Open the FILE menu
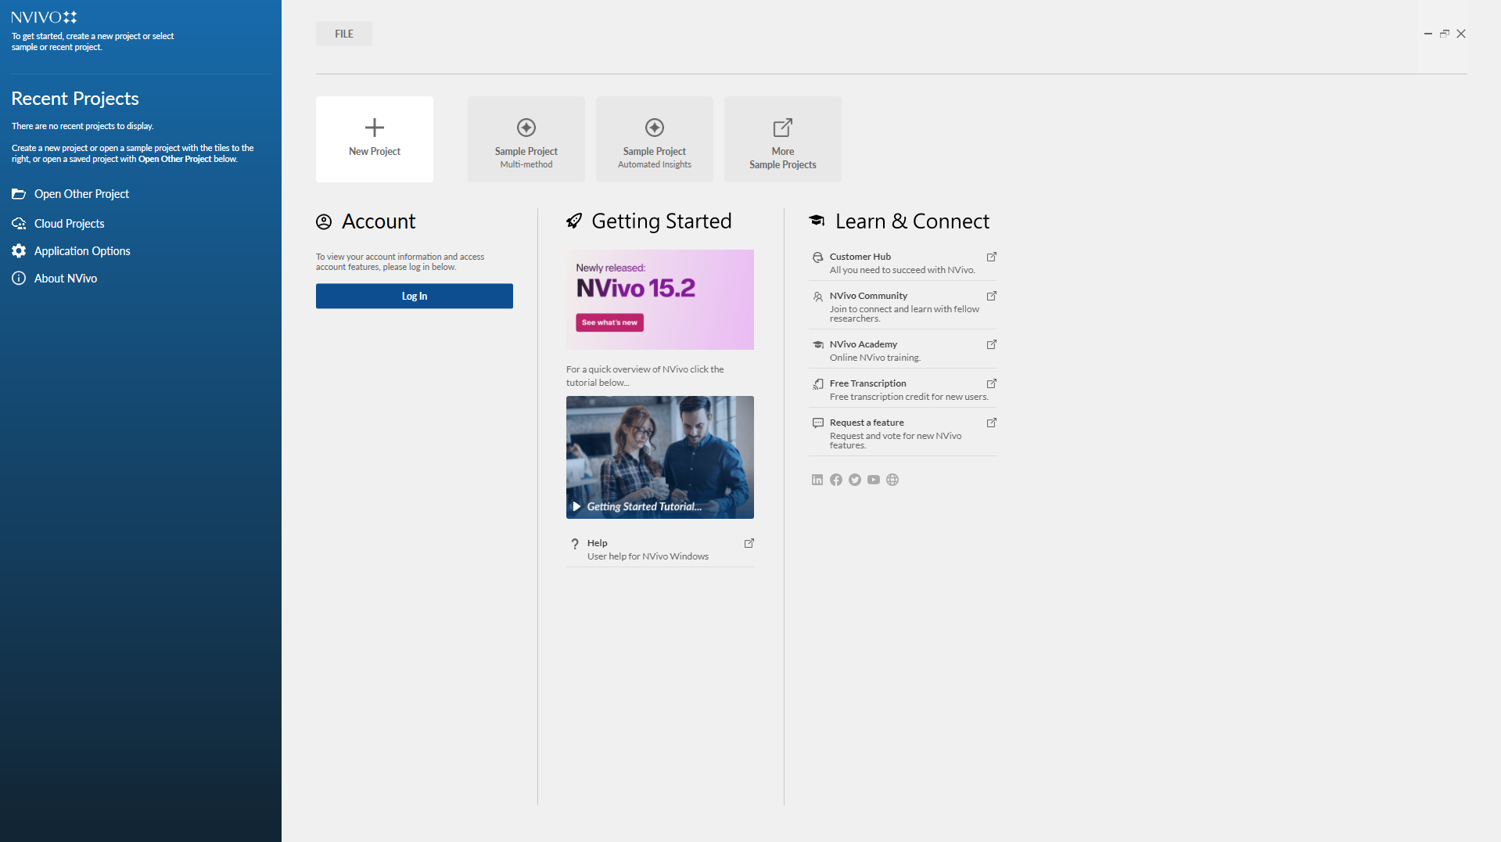 tap(344, 34)
